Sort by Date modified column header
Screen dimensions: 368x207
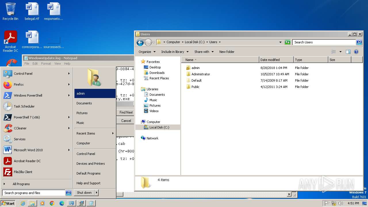click(x=276, y=60)
